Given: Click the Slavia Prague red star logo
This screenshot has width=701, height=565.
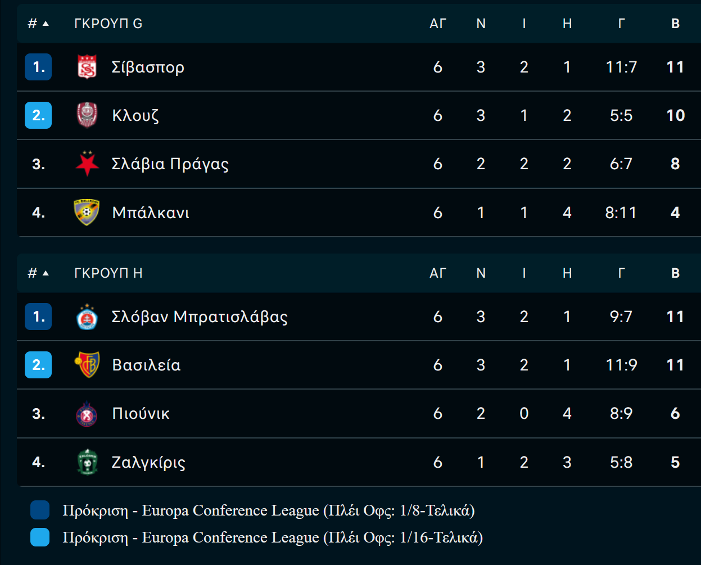Looking at the screenshot, I should coord(87,164).
